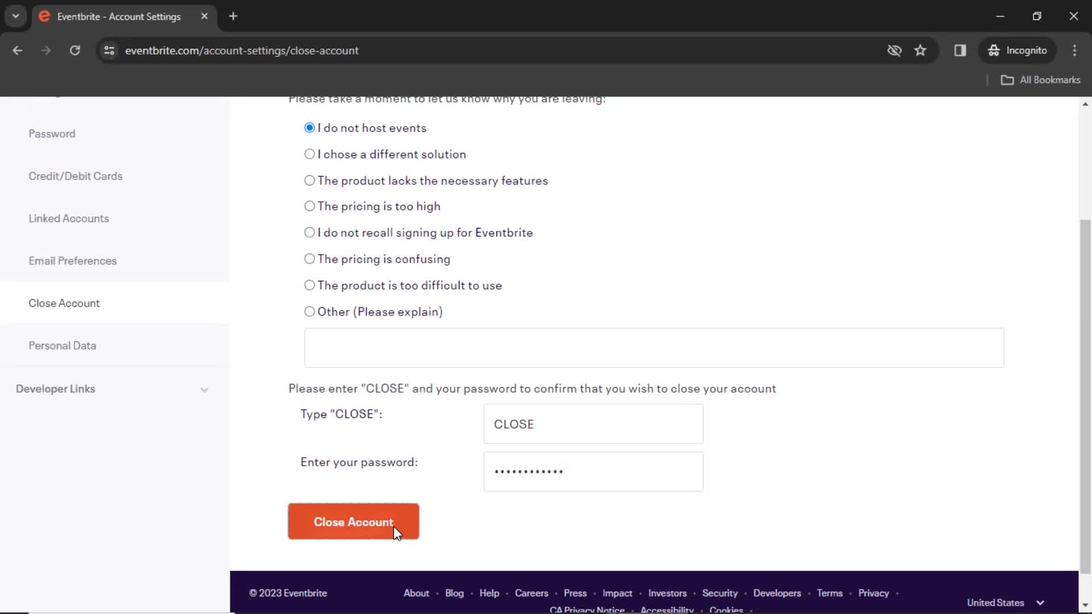This screenshot has height=614, width=1092.
Task: Open the Blog footer link
Action: click(x=454, y=593)
